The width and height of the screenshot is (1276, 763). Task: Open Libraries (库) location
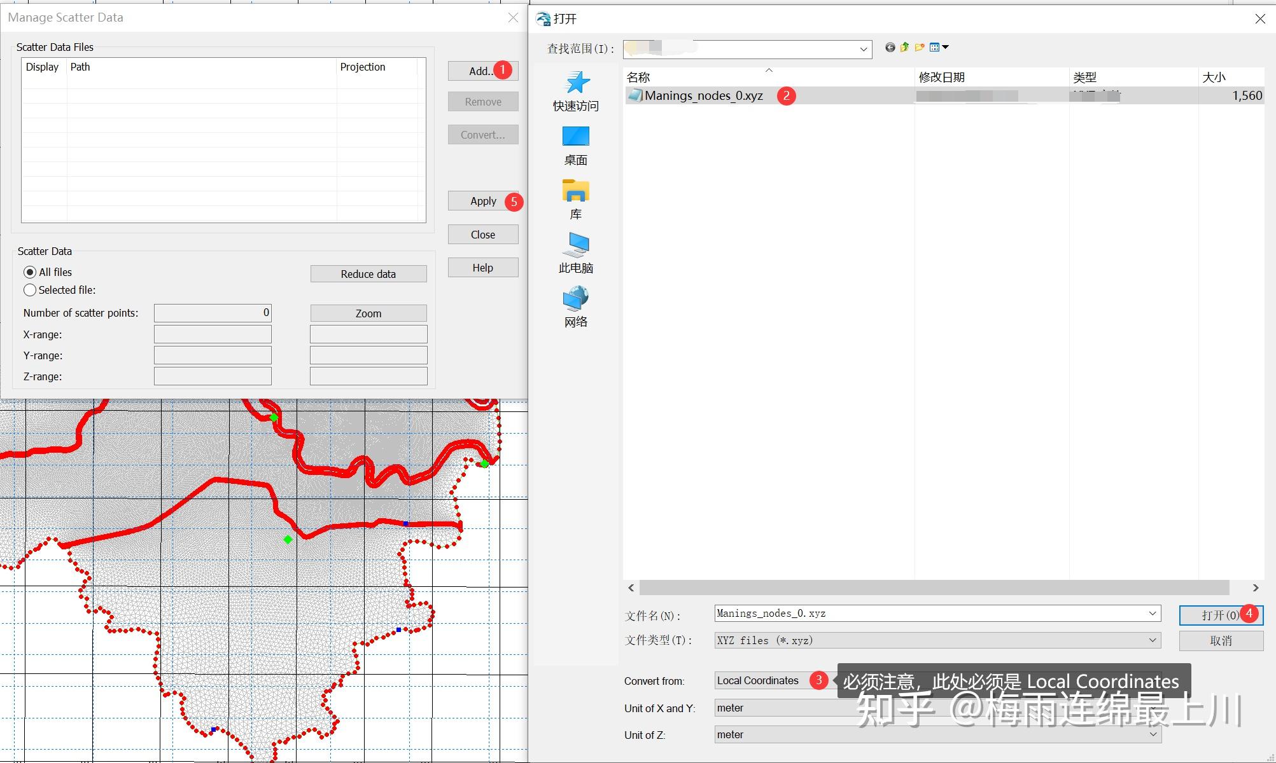tap(576, 200)
